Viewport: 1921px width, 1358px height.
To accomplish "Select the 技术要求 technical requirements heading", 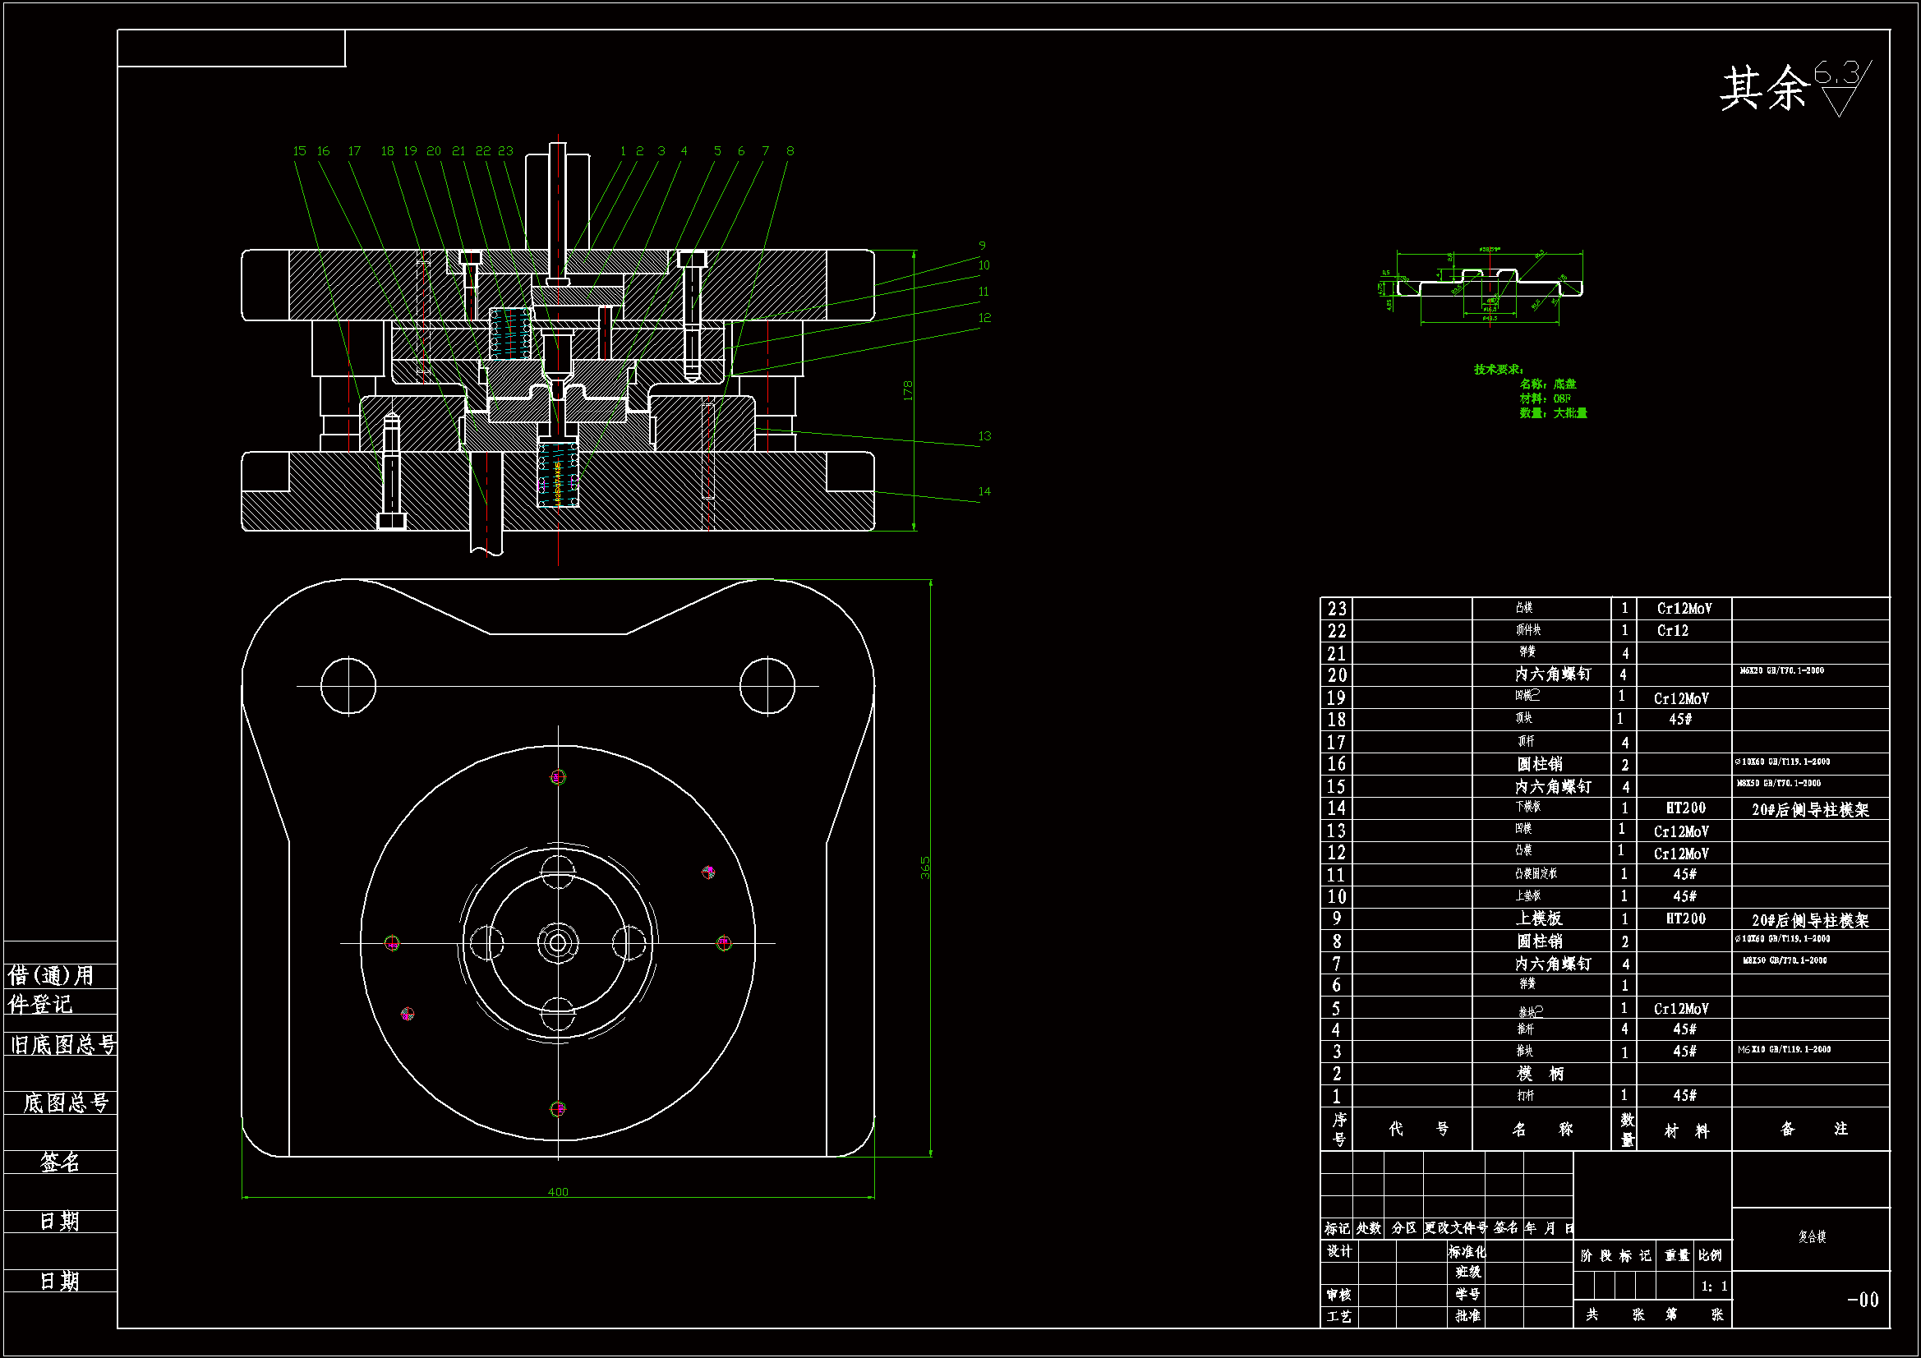I will click(1498, 369).
